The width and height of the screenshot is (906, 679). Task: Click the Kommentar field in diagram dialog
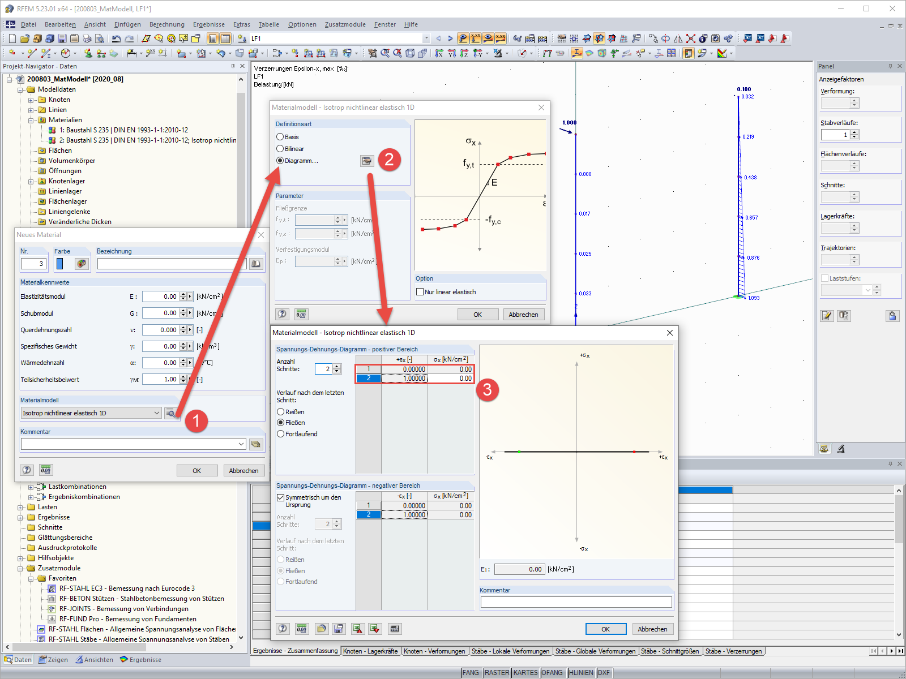pos(576,602)
